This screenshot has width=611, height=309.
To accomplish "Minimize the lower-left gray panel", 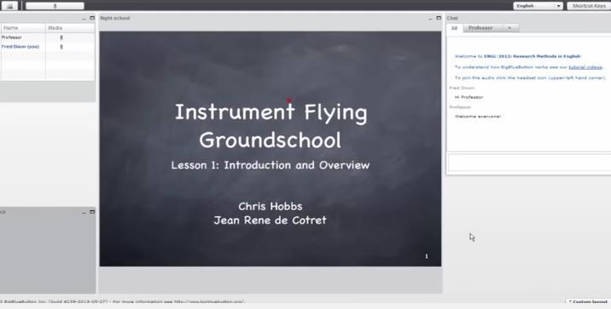I will 84,212.
